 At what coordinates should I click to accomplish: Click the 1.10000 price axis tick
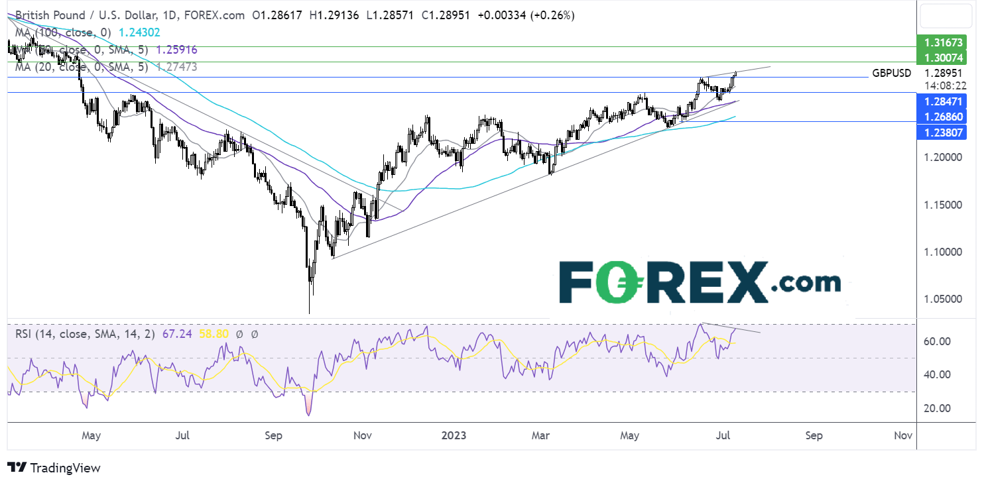coord(942,252)
